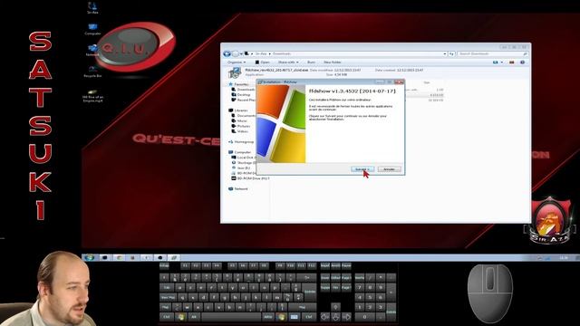Open Recent Places under Favorites
The image size is (580, 326).
(244, 100)
